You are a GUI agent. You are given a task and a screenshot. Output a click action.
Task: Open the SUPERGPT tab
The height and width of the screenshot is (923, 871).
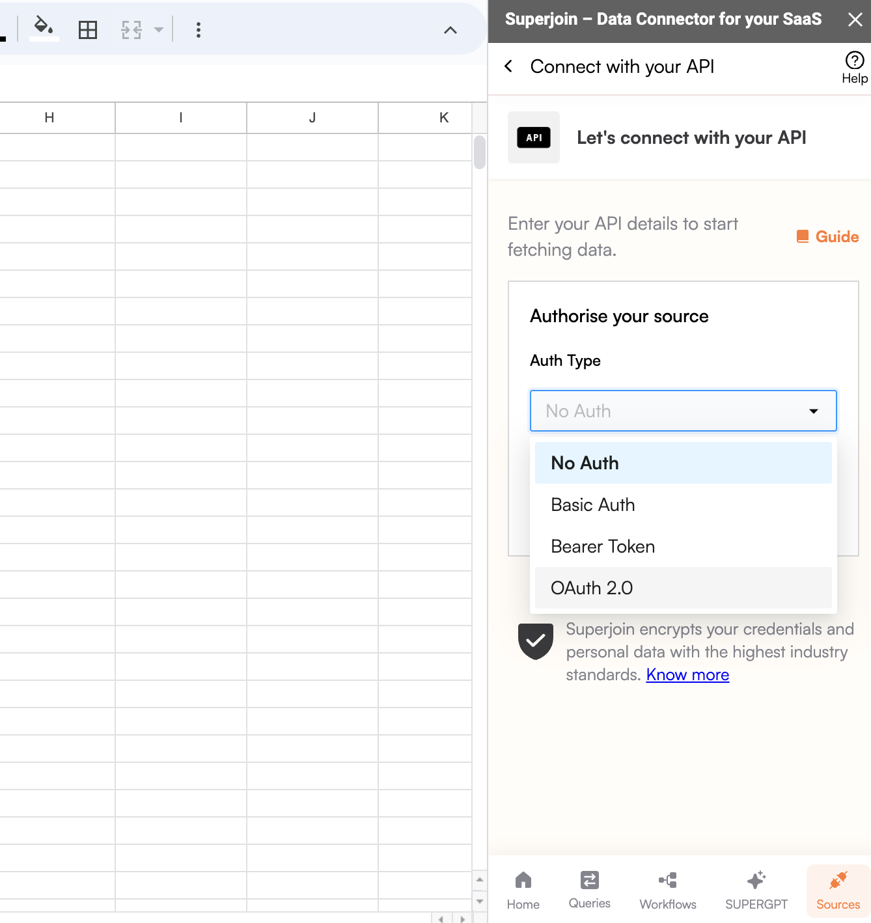(x=756, y=891)
